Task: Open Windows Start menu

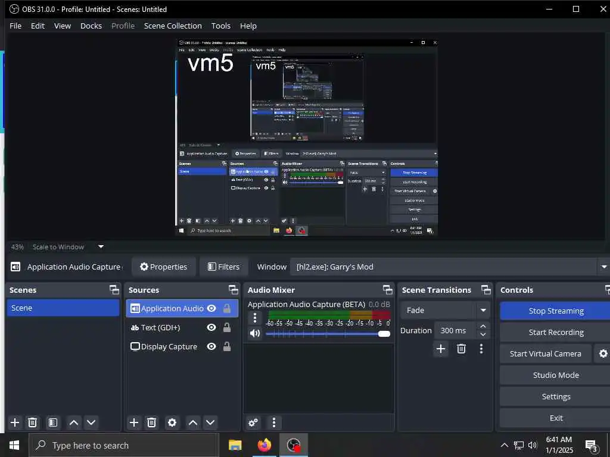Action: (14, 445)
